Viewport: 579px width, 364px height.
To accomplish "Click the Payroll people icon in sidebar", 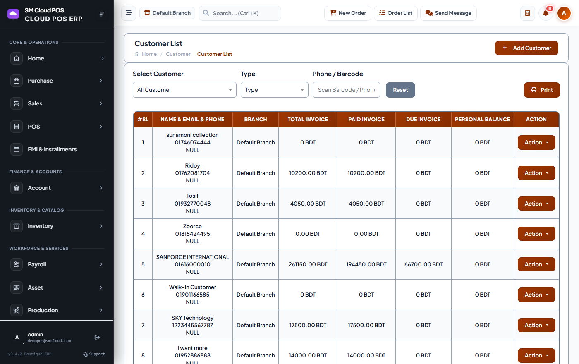I will pos(17,264).
